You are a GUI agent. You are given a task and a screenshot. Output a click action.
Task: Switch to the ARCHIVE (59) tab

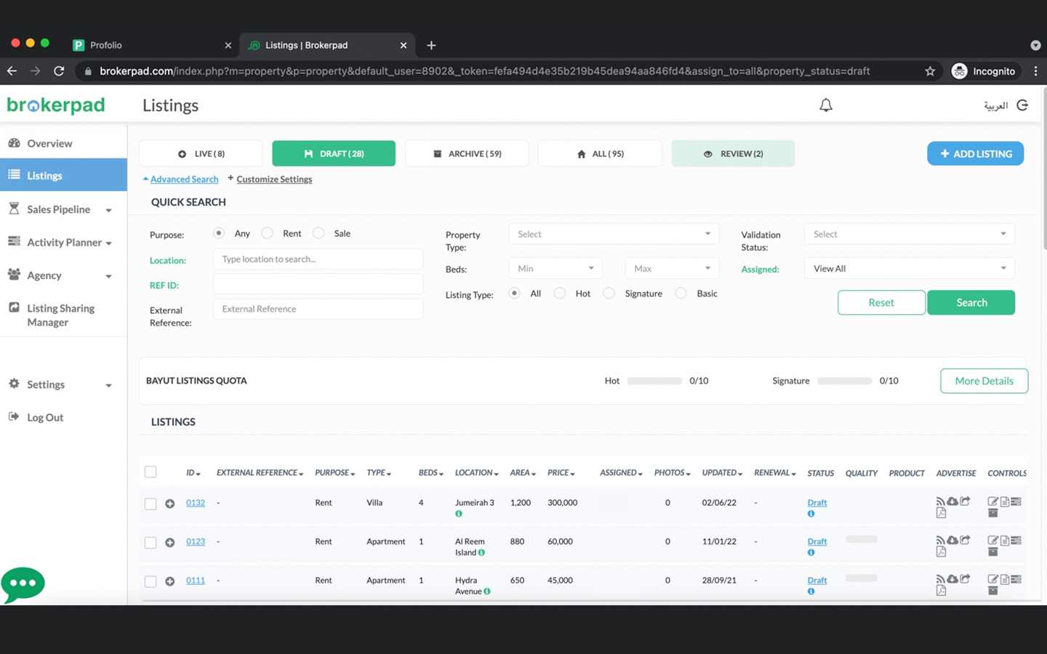click(467, 154)
